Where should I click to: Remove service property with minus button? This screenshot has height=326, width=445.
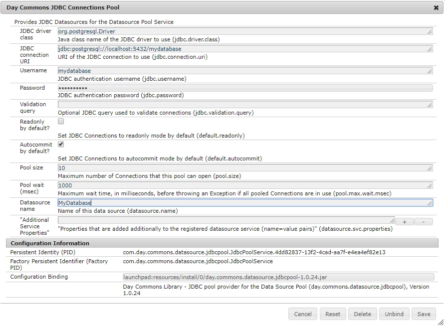(x=424, y=222)
